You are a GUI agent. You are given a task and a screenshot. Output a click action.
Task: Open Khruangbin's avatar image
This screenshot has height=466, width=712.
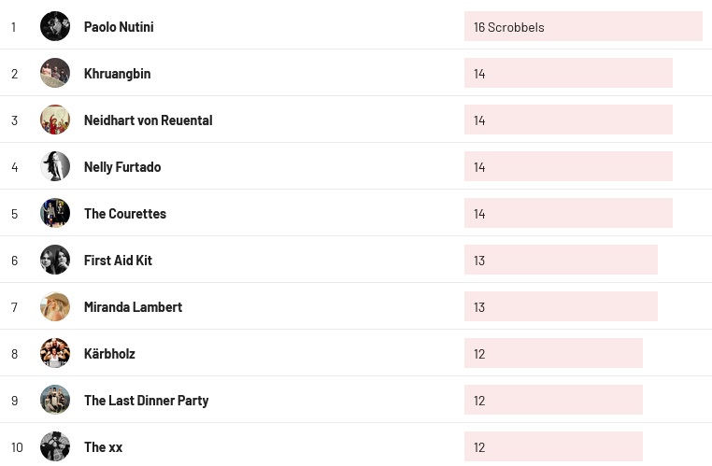click(55, 73)
